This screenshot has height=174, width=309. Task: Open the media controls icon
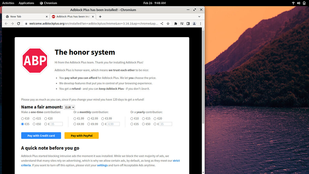click(x=182, y=24)
